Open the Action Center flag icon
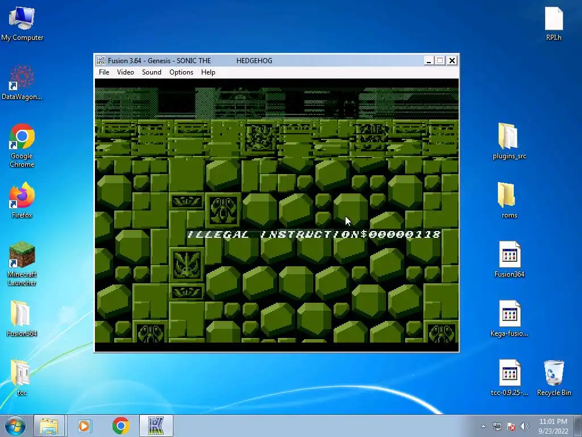Screen dimensions: 582x437 point(511,426)
